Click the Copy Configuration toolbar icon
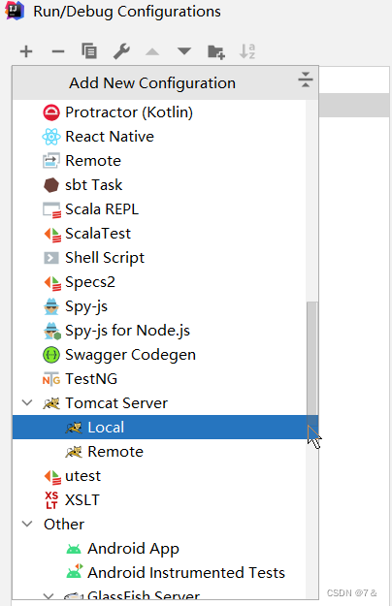The width and height of the screenshot is (392, 606). click(89, 51)
